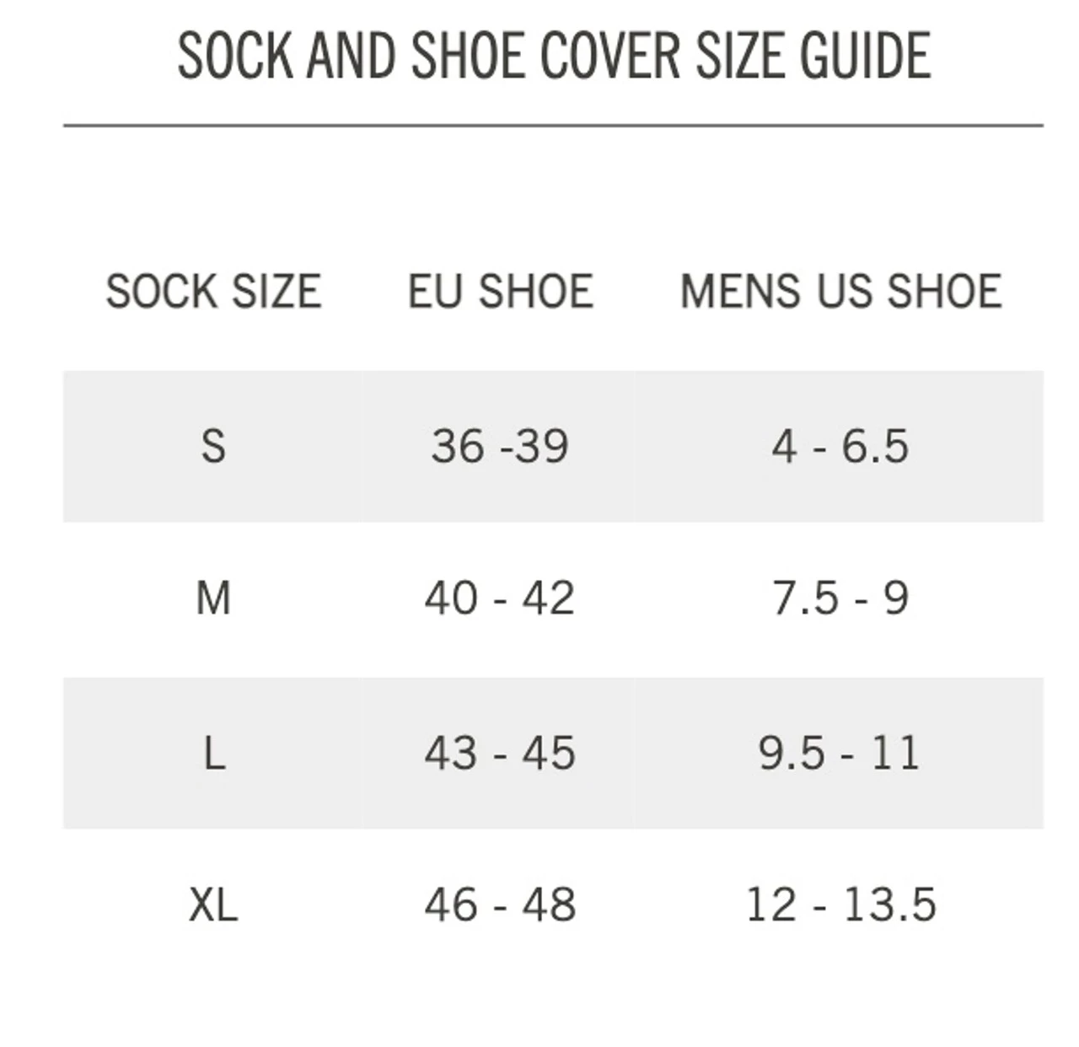Select the EU size 43 - 45 cell
Viewport: 1079px width, 1047px height.
click(500, 753)
